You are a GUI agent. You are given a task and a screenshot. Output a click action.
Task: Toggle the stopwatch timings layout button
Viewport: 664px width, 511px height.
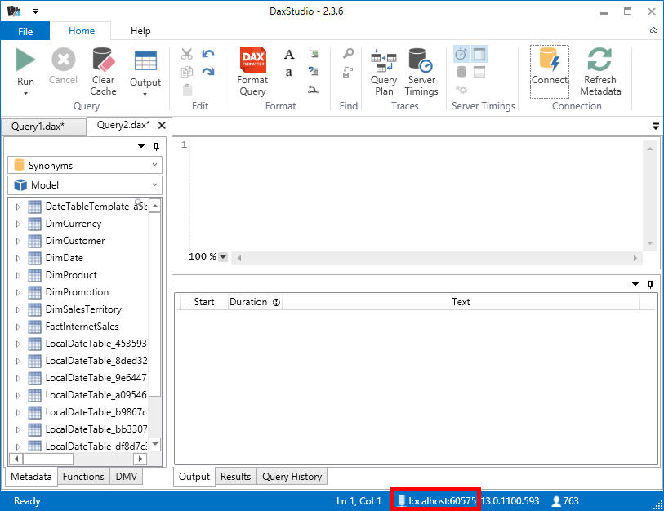[x=461, y=54]
